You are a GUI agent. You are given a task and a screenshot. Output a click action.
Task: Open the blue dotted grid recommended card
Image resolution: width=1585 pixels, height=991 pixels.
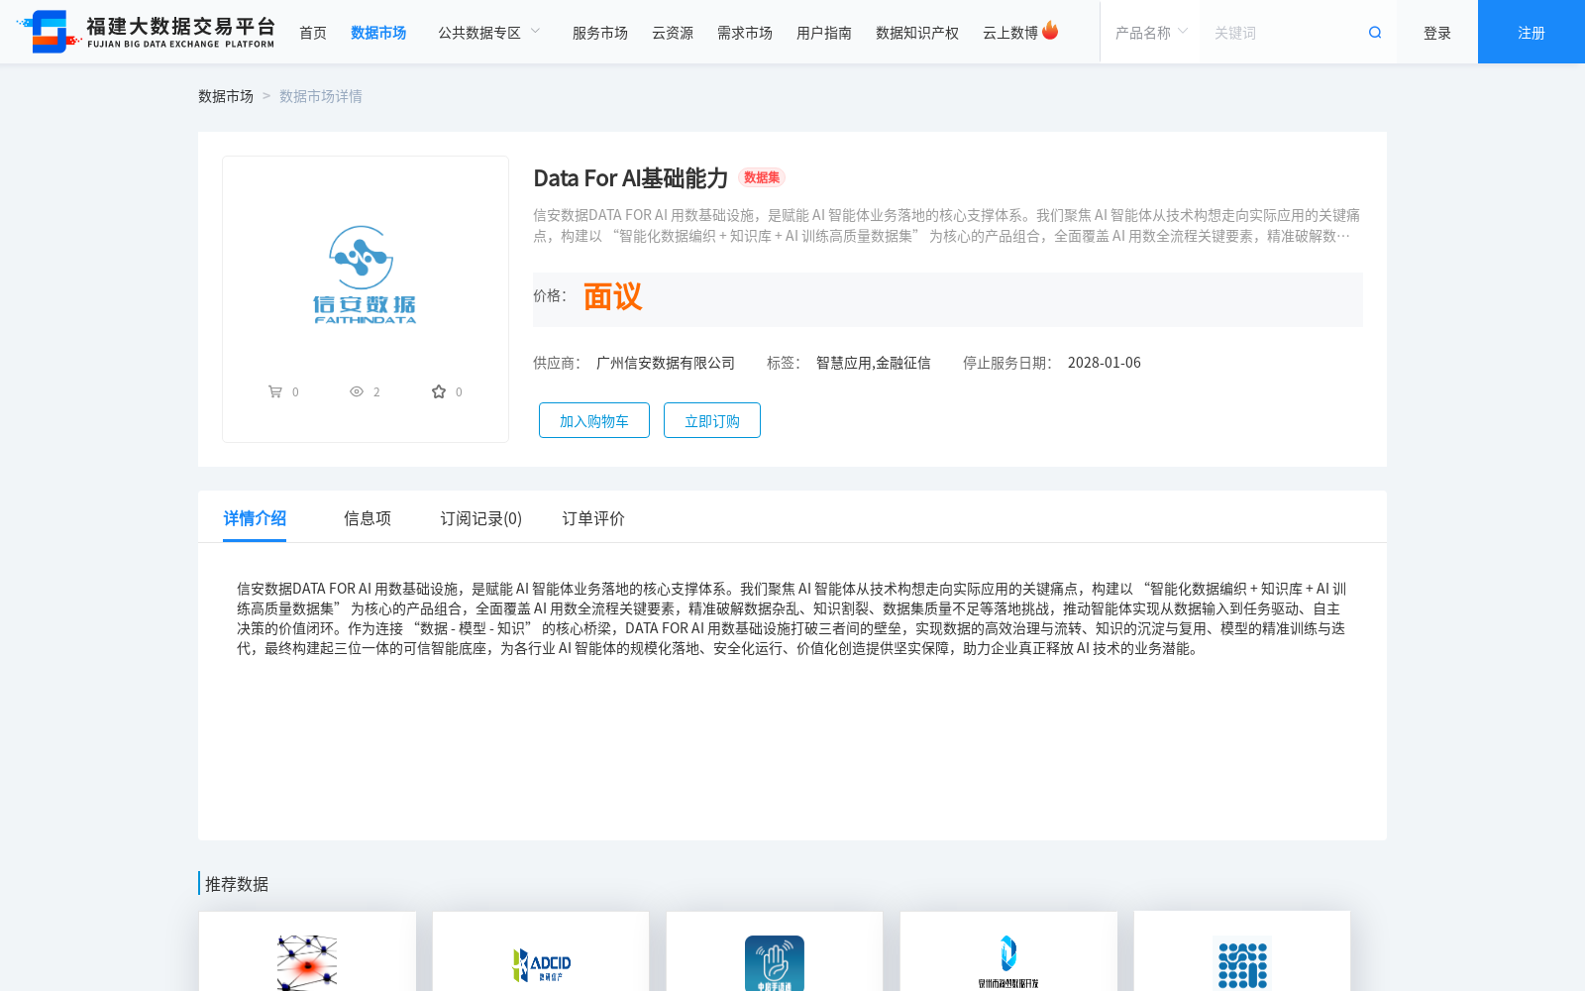pos(1242,951)
